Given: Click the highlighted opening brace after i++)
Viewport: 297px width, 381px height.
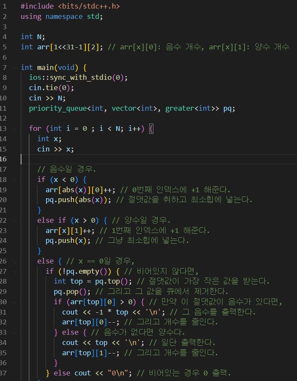Looking at the screenshot, I should click(x=151, y=129).
